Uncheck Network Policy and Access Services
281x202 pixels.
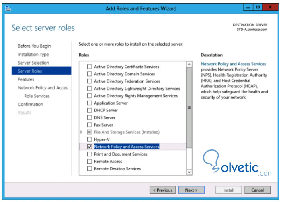pos(89,147)
